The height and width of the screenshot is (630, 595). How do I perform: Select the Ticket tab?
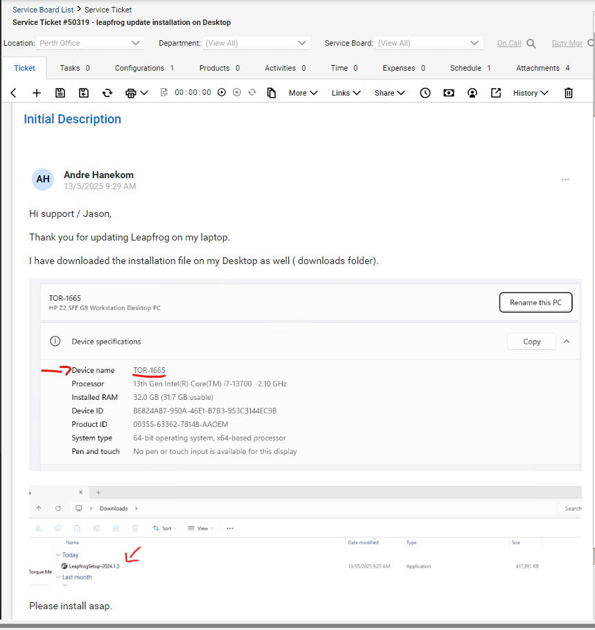[x=24, y=69]
